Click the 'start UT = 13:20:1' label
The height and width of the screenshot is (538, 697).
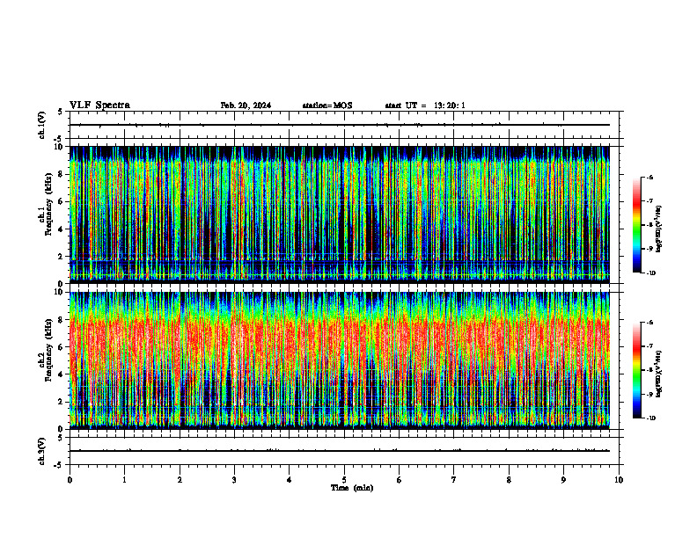click(x=425, y=105)
